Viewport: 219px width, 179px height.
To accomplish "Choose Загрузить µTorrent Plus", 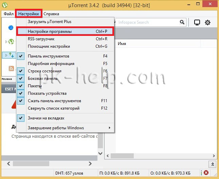I will 66,22.
